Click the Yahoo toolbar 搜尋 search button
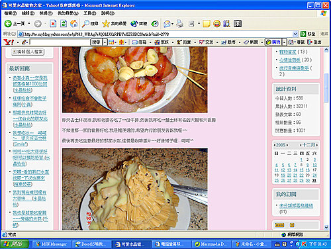 (x=96, y=42)
